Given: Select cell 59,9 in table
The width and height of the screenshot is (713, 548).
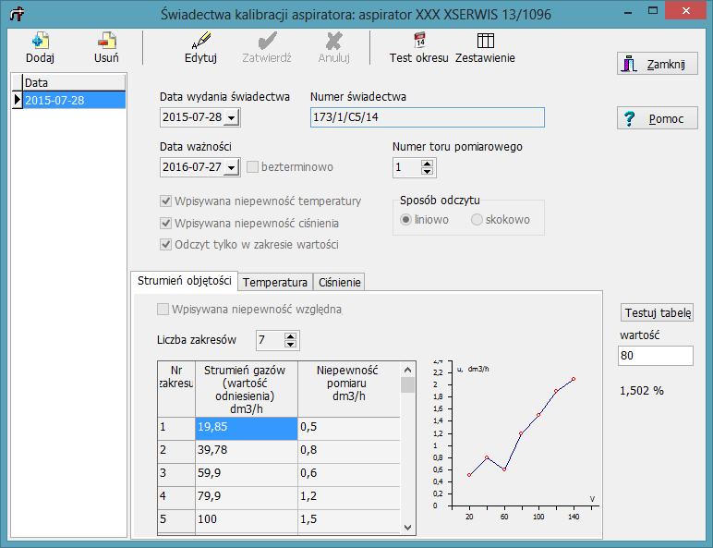Looking at the screenshot, I should click(247, 474).
